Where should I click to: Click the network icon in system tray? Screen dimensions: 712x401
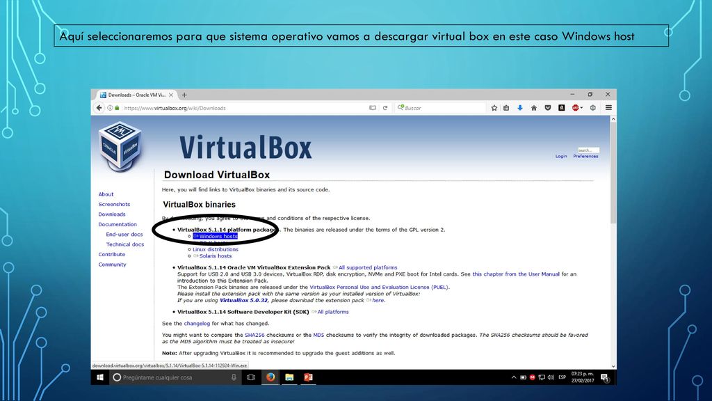[541, 377]
